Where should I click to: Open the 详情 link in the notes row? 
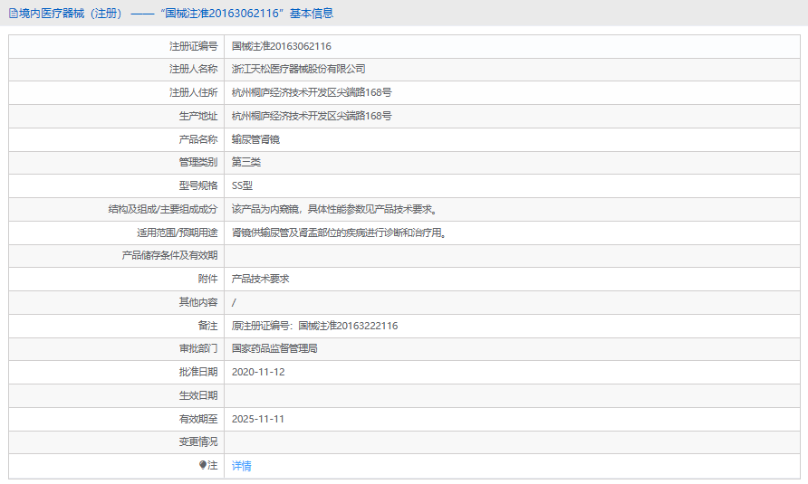pyautogui.click(x=241, y=466)
